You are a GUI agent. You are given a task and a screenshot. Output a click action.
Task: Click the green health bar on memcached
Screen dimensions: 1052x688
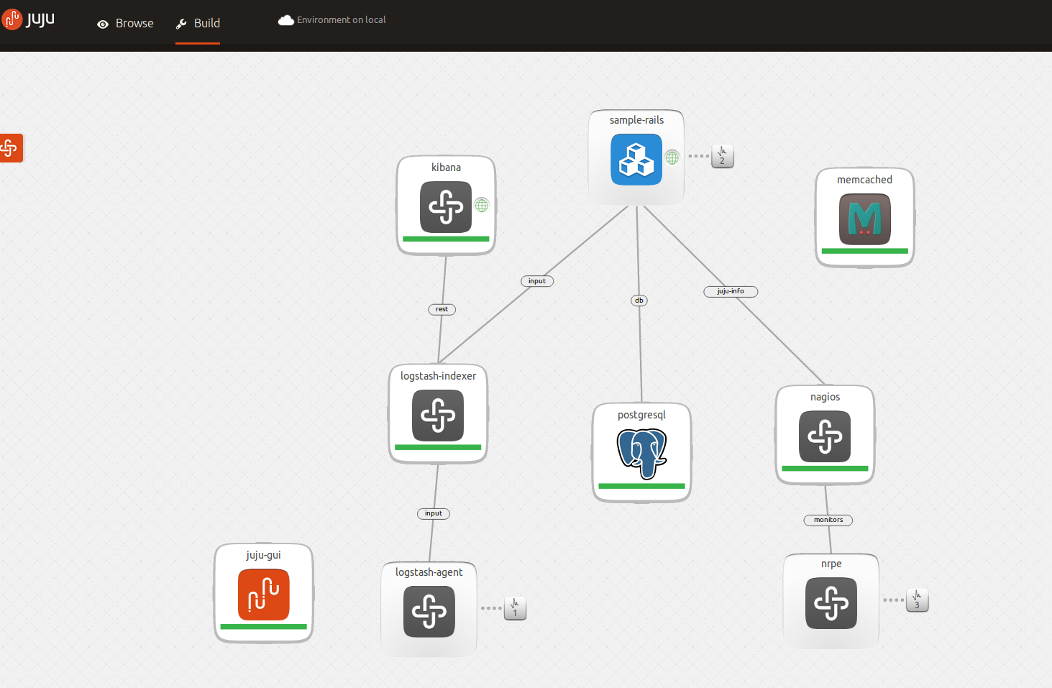865,251
